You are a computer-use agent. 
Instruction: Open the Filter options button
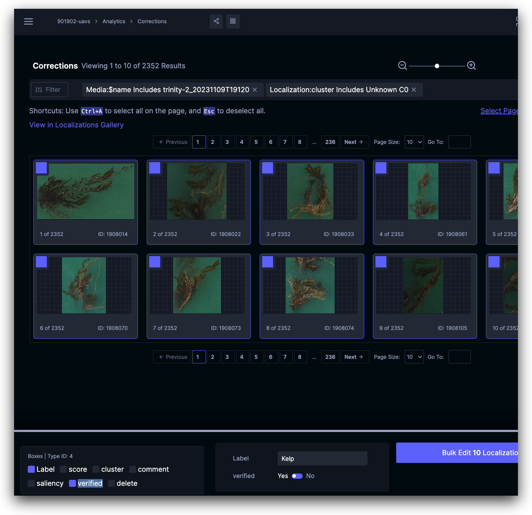[49, 90]
